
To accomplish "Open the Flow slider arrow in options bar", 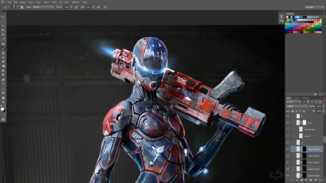I will pyautogui.click(x=94, y=7).
